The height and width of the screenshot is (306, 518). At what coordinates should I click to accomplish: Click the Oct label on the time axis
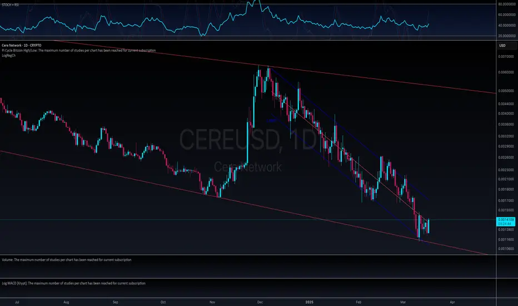(x=163, y=302)
